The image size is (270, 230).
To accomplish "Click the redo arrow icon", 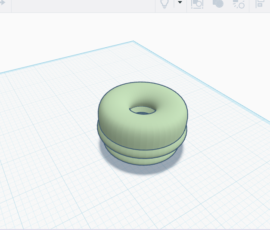I will click(x=2, y=3).
